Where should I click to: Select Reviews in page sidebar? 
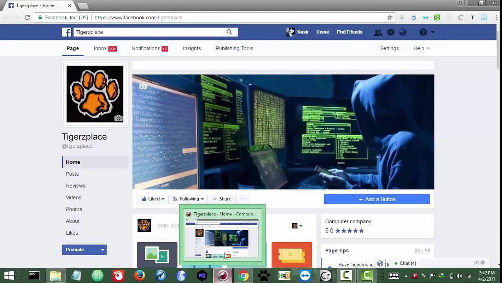(75, 186)
